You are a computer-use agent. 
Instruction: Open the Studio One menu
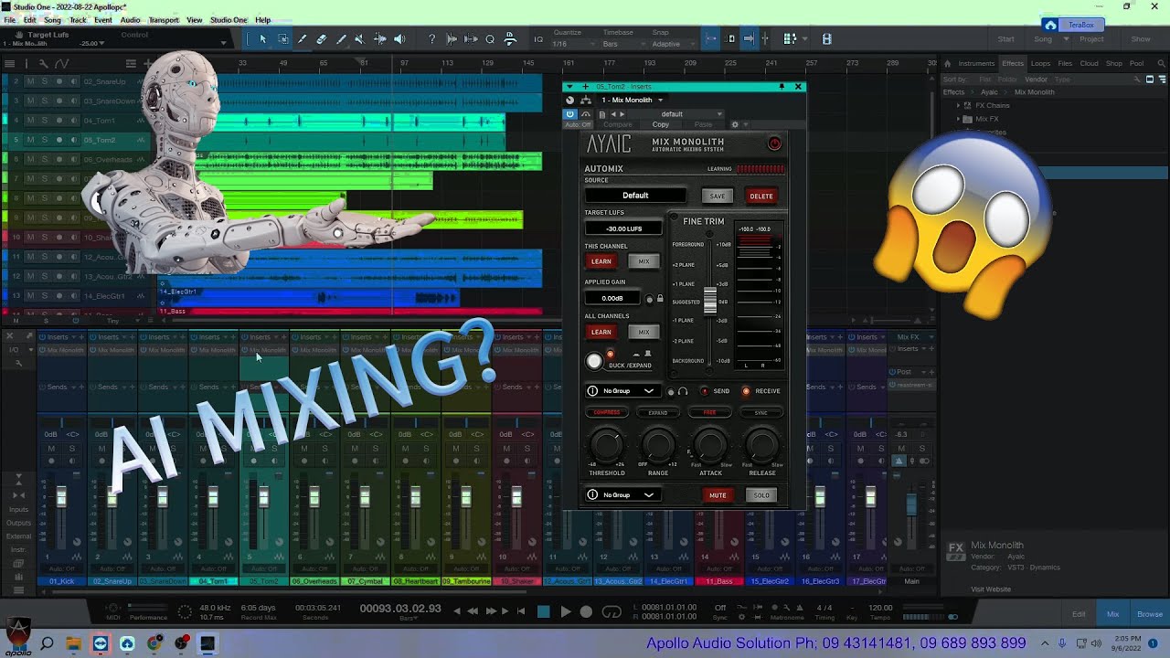pos(229,20)
